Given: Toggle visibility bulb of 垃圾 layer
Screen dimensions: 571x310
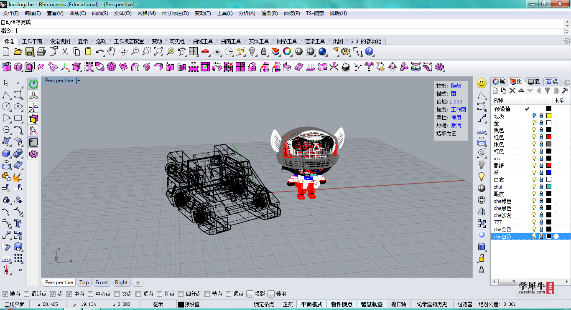Looking at the screenshot, I should click(534, 116).
